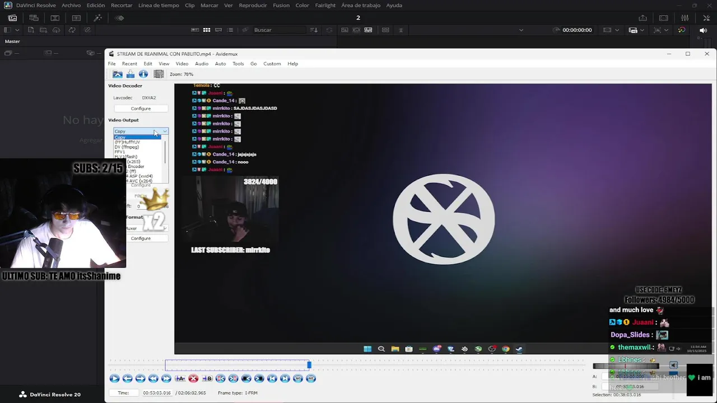Open the Go menu in Avidemux
Image resolution: width=717 pixels, height=403 pixels.
(253, 64)
